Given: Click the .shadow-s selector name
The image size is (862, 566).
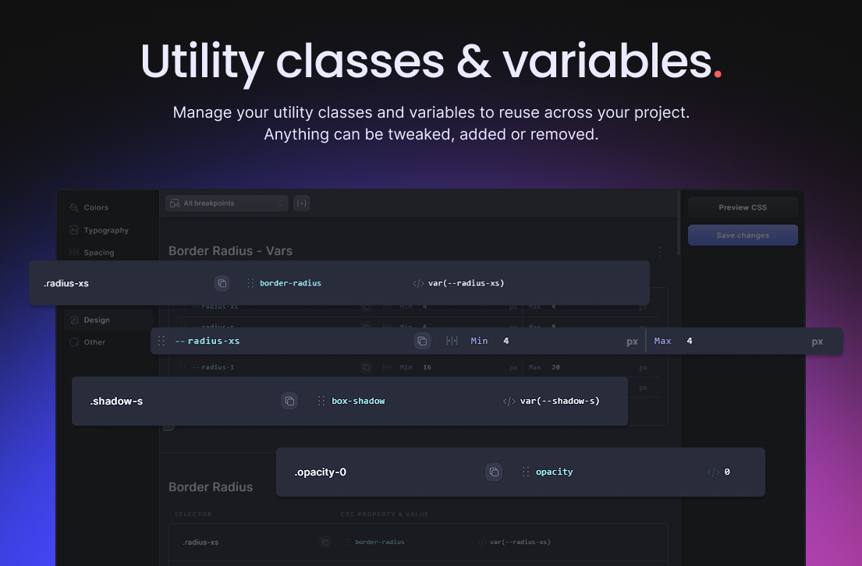Looking at the screenshot, I should (116, 402).
